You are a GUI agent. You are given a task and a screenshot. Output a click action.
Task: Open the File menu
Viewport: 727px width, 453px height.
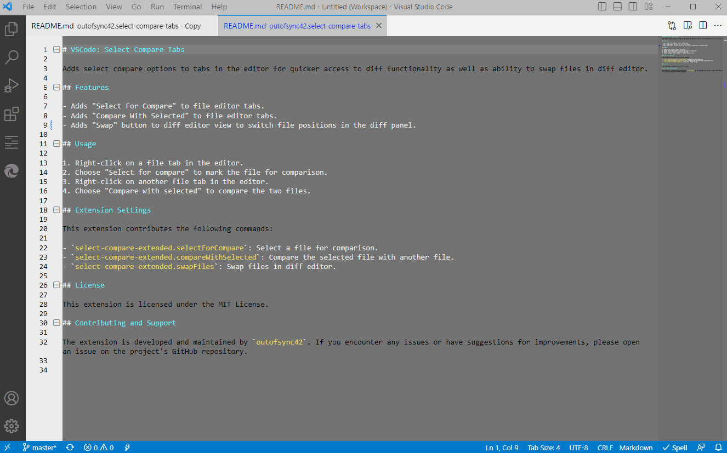[x=29, y=7]
